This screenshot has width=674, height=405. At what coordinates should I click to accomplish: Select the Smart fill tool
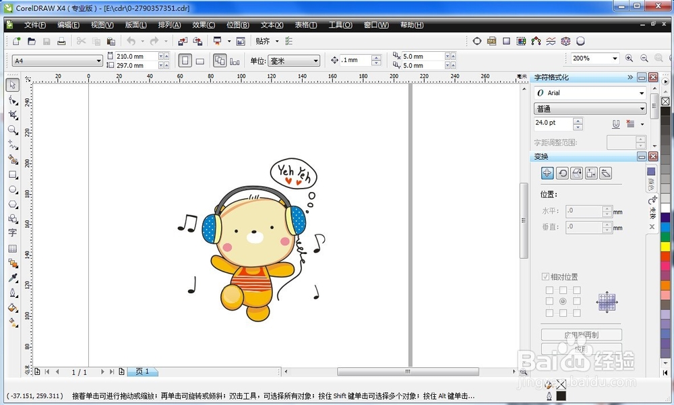(x=13, y=160)
